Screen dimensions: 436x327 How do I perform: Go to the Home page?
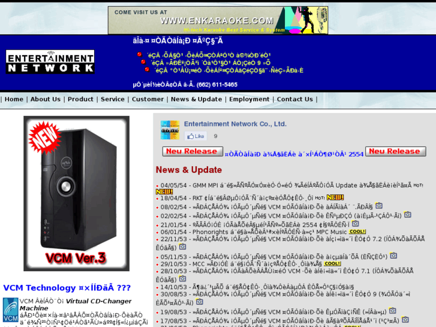click(14, 99)
